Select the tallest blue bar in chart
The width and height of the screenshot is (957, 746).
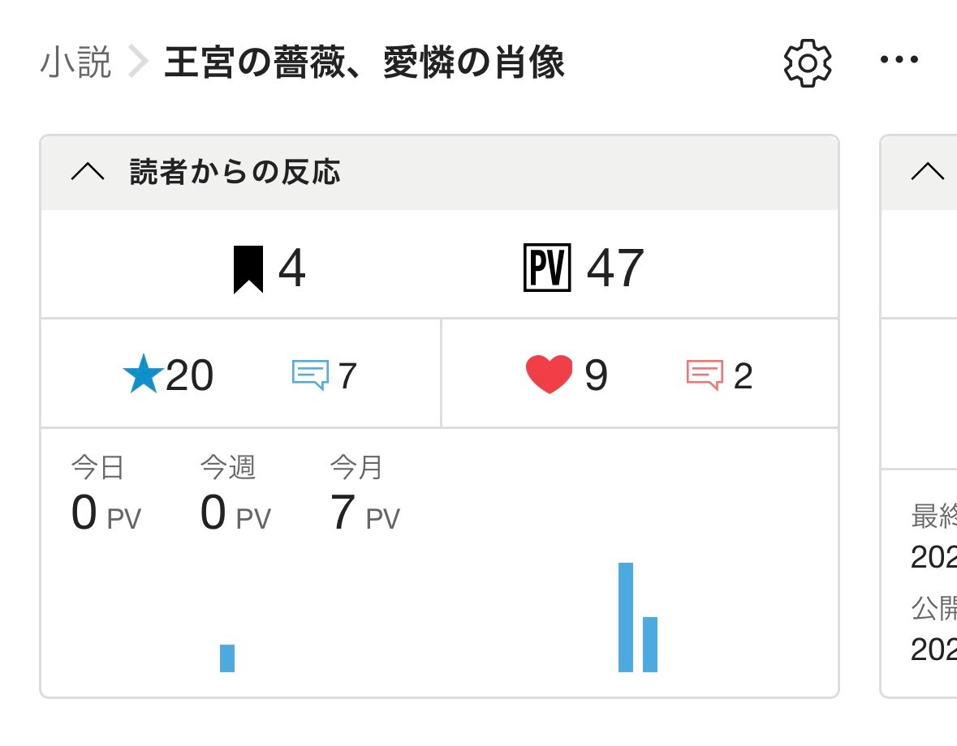[x=626, y=617]
